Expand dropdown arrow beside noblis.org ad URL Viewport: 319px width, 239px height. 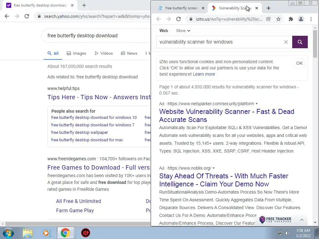coord(214,168)
